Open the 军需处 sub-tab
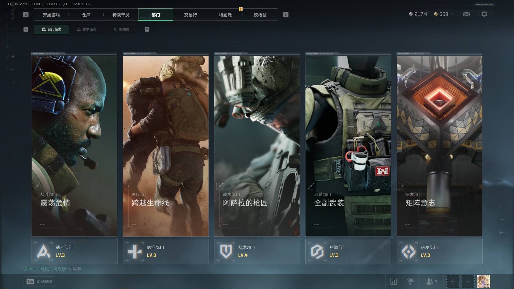514x289 pixels. coord(121,29)
